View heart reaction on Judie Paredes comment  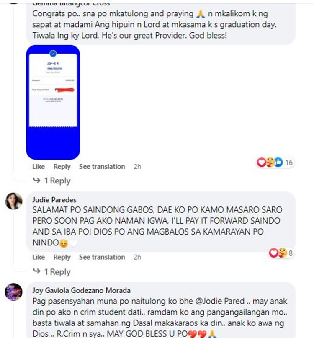click(x=273, y=253)
